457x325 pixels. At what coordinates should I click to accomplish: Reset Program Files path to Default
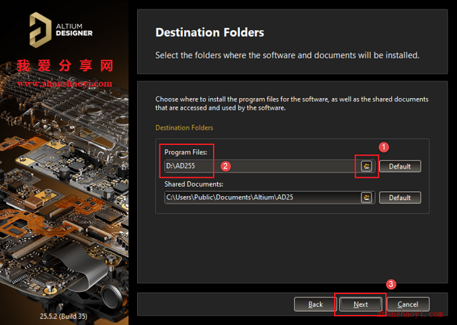[400, 167]
